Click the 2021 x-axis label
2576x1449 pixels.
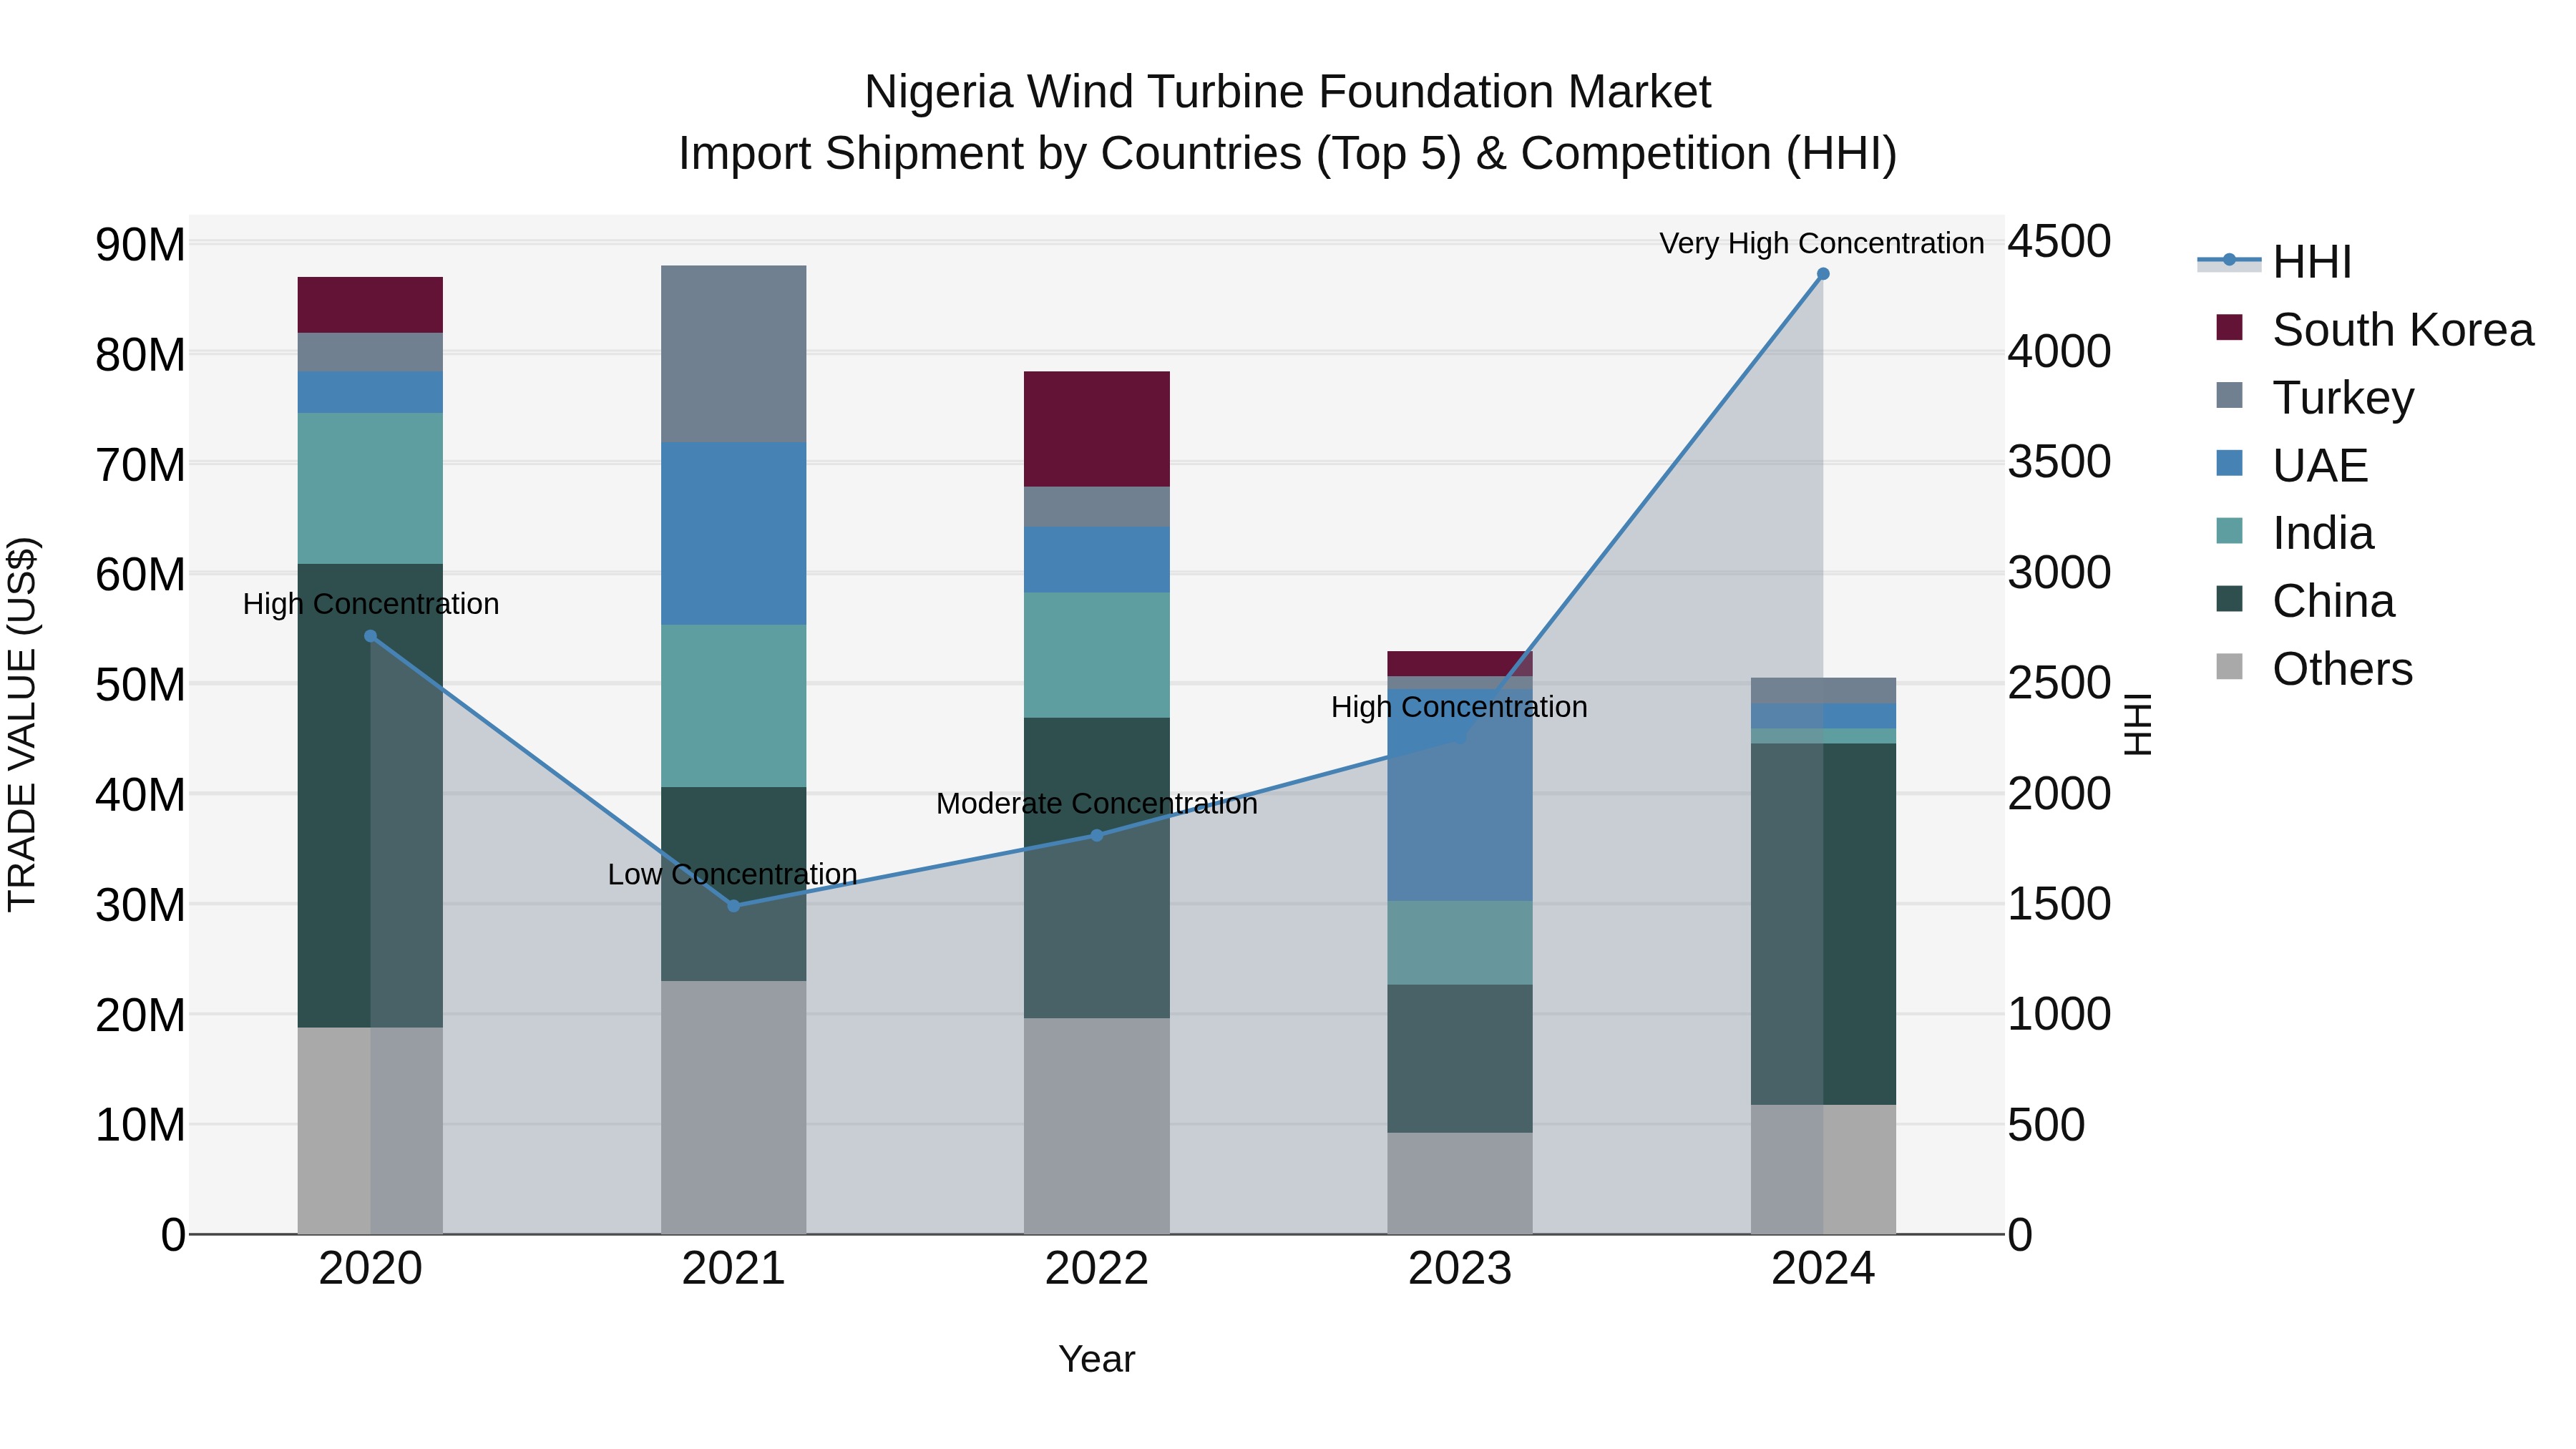[733, 1269]
